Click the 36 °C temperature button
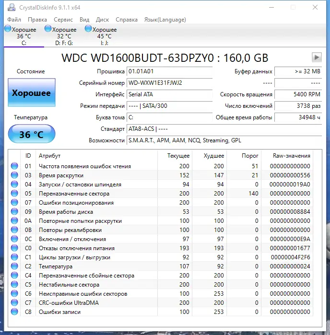 tap(32, 134)
